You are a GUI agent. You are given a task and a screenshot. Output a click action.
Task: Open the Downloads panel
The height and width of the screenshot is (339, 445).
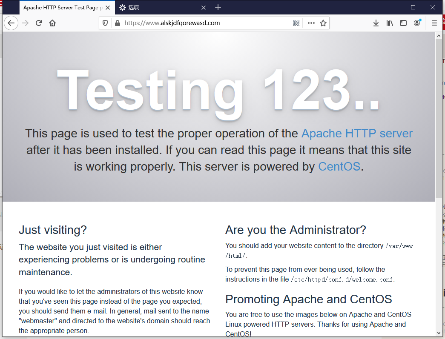(x=376, y=23)
